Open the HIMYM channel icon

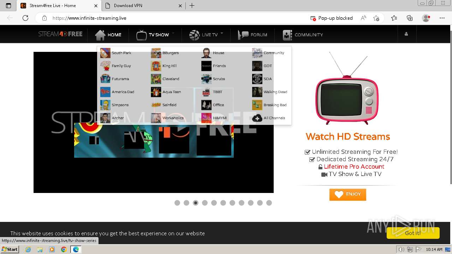[x=206, y=118]
